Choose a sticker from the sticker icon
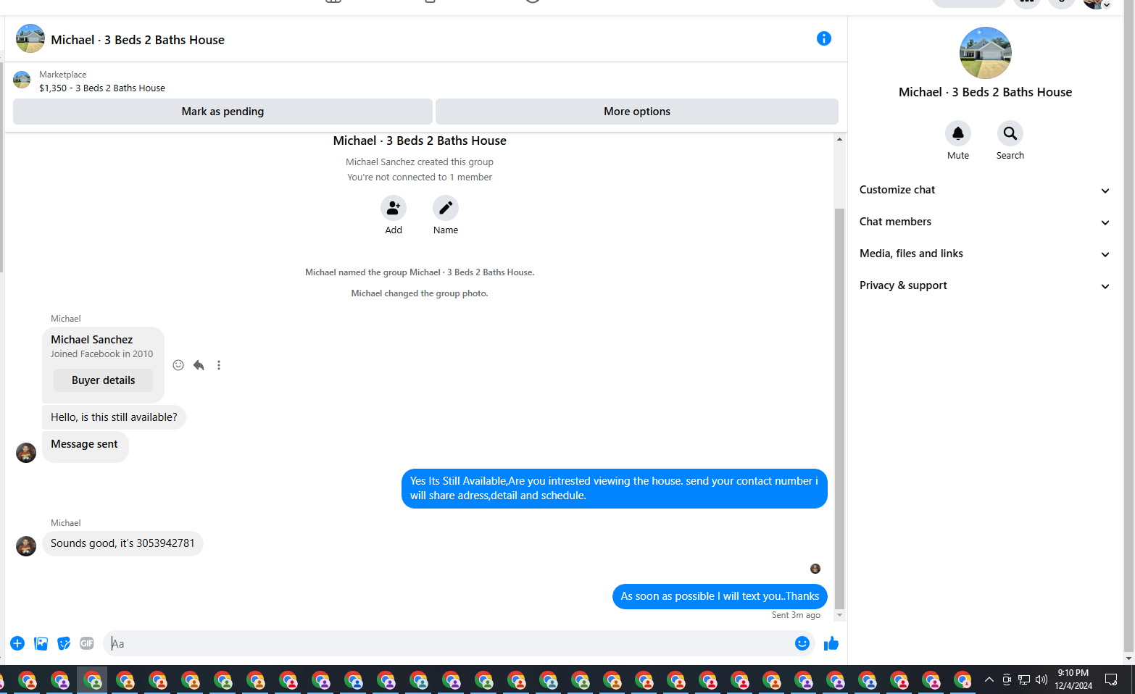The width and height of the screenshot is (1135, 694). click(x=64, y=643)
